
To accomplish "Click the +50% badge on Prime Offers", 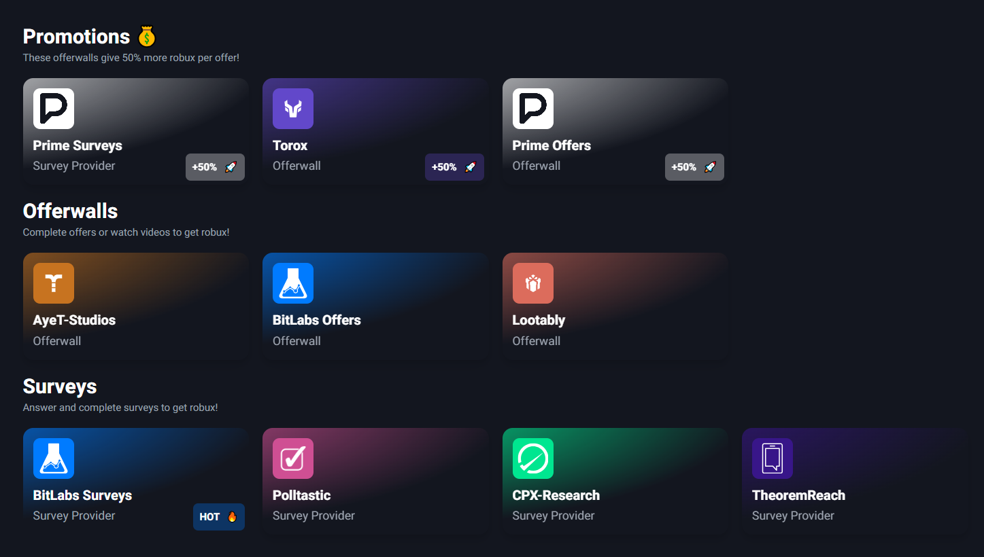I will click(694, 167).
